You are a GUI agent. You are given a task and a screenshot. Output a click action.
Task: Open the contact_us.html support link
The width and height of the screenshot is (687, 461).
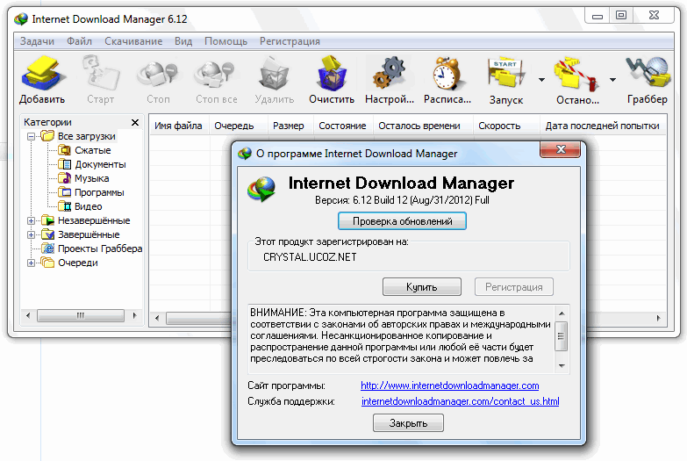click(x=460, y=401)
